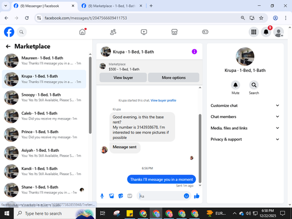
Task: Close the Marketplace browser tab
Action: [x=141, y=6]
